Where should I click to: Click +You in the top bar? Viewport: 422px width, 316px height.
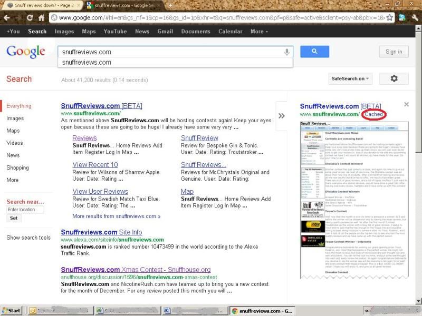tap(13, 32)
